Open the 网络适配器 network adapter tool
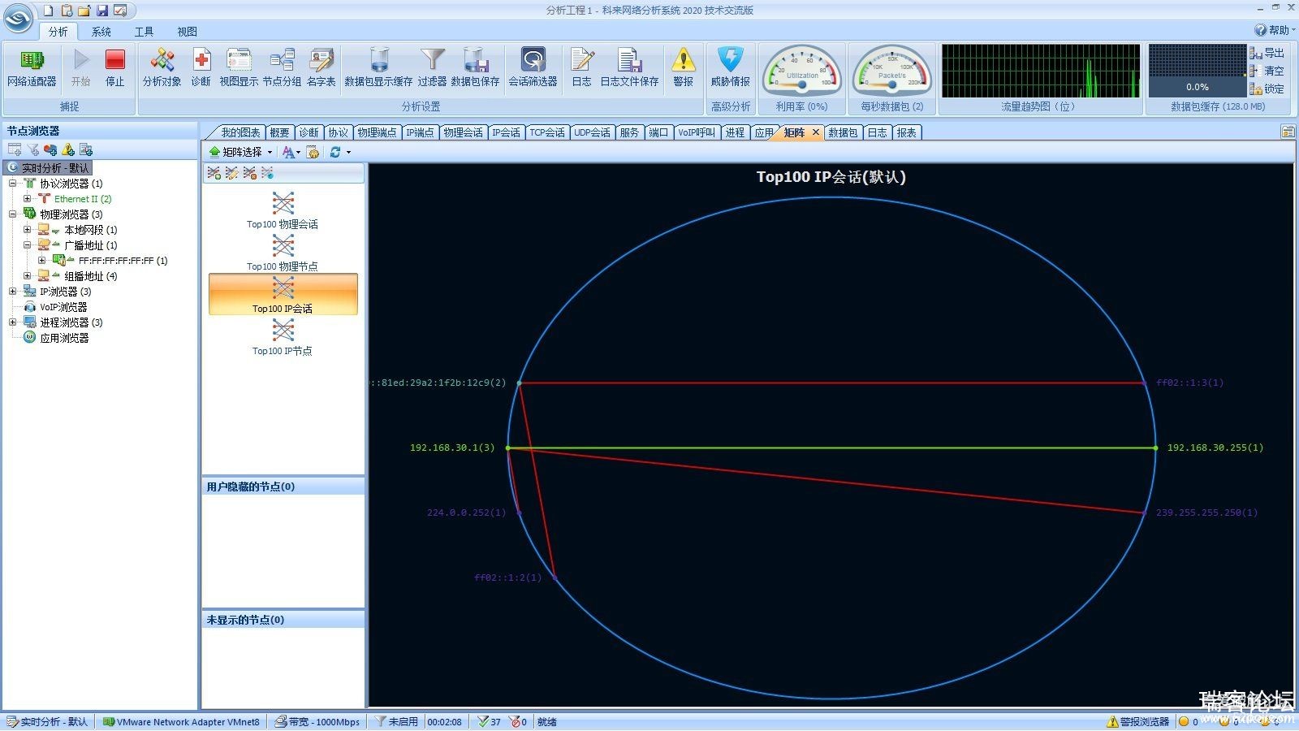This screenshot has width=1299, height=731. (32, 68)
